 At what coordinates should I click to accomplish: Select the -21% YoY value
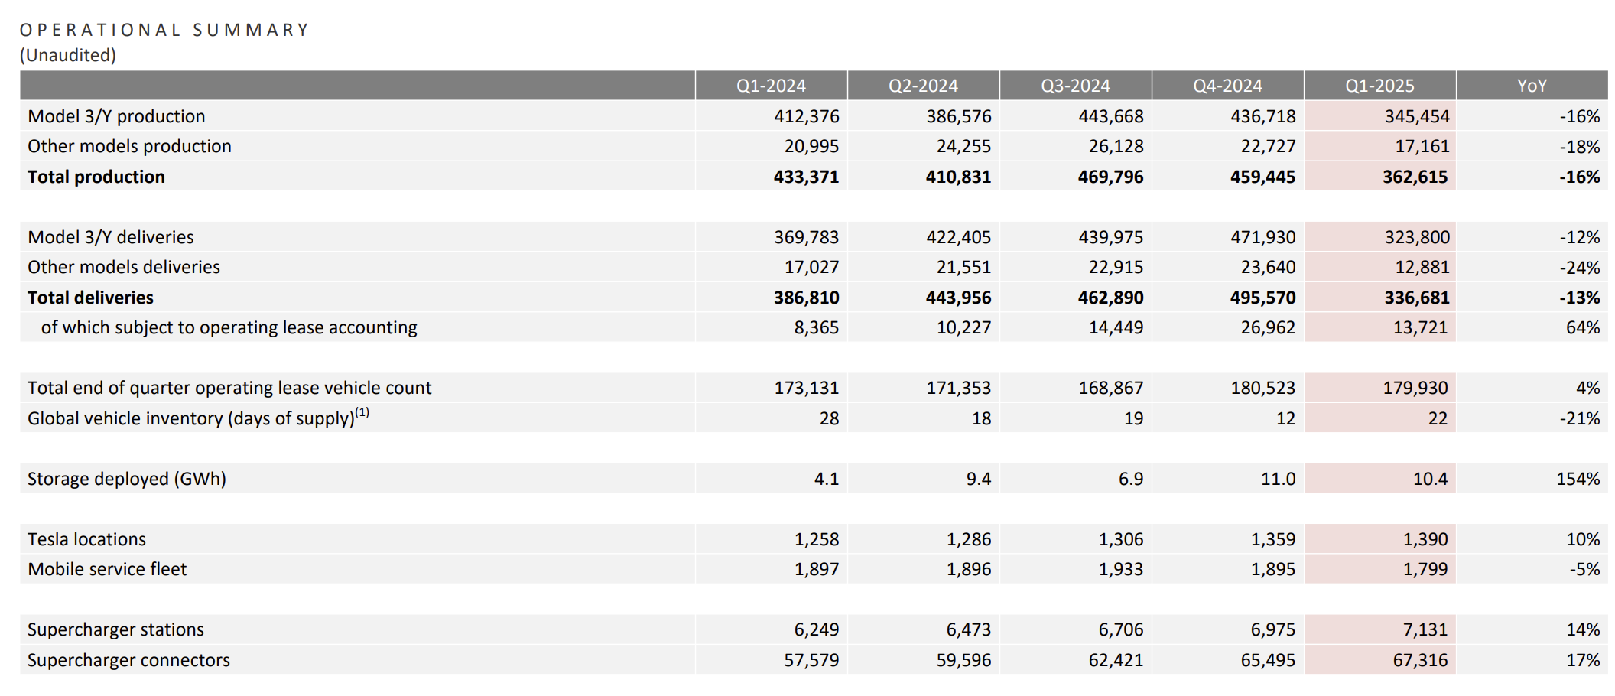1580,418
